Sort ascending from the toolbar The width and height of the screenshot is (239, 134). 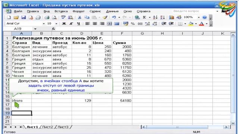[x=155, y=17]
